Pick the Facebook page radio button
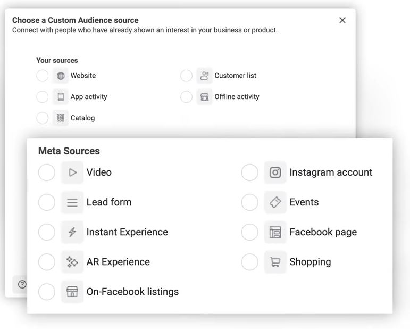Screen dimensions: 410x329 (x=250, y=232)
